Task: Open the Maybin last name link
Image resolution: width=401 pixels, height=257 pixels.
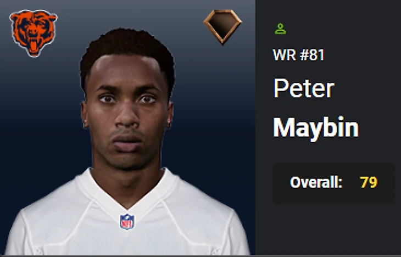Action: tap(316, 128)
